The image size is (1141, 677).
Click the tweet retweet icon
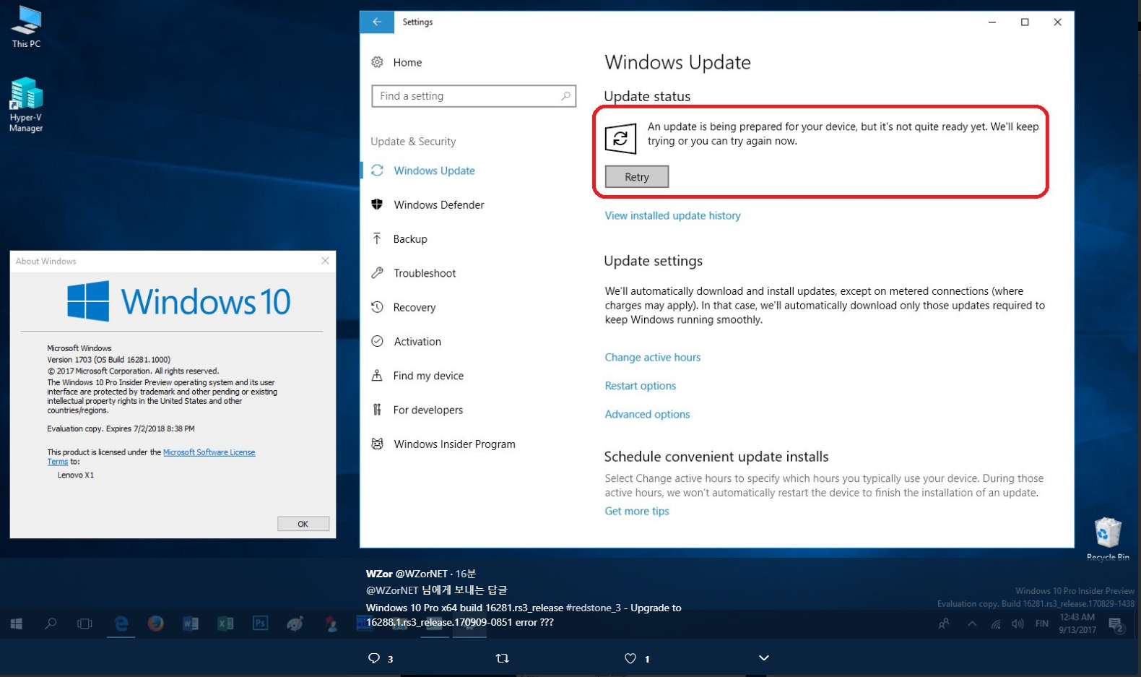(x=503, y=658)
